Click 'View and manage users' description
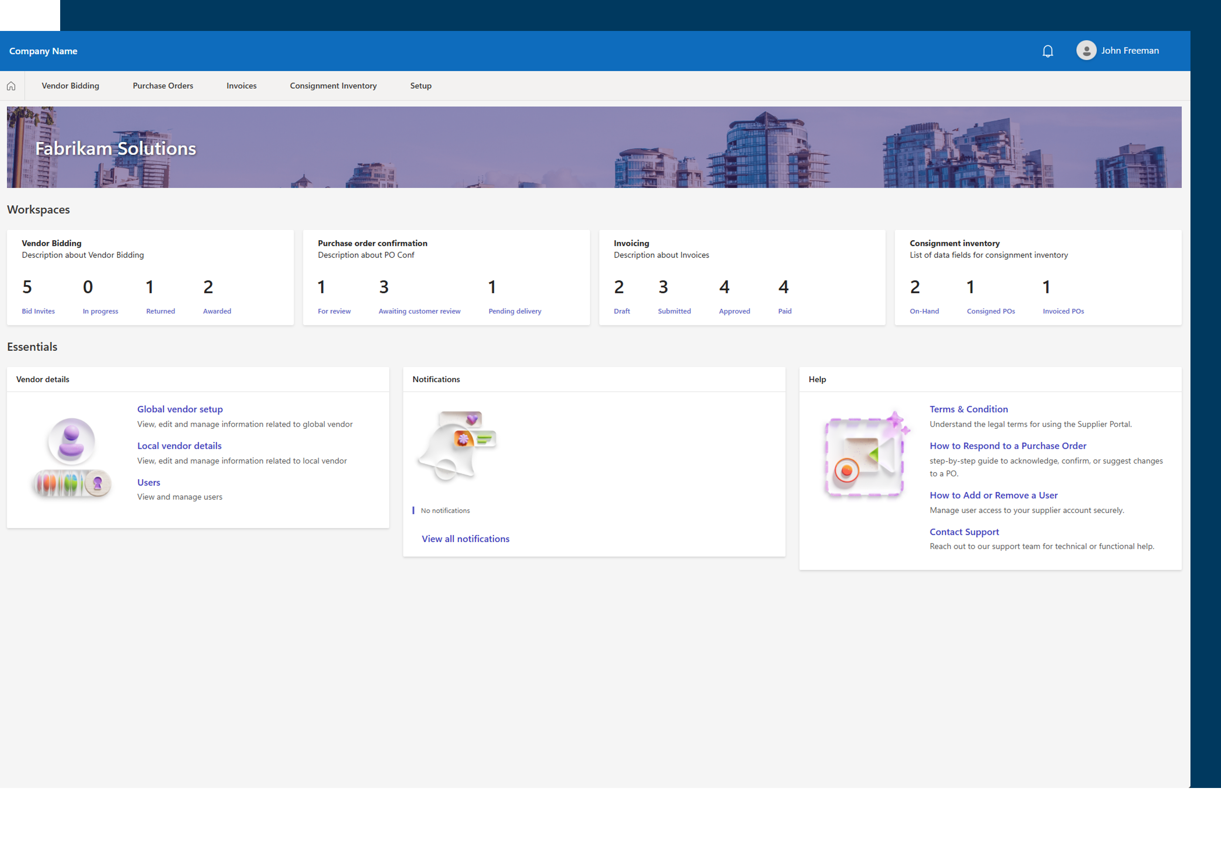The height and width of the screenshot is (866, 1221). click(180, 497)
